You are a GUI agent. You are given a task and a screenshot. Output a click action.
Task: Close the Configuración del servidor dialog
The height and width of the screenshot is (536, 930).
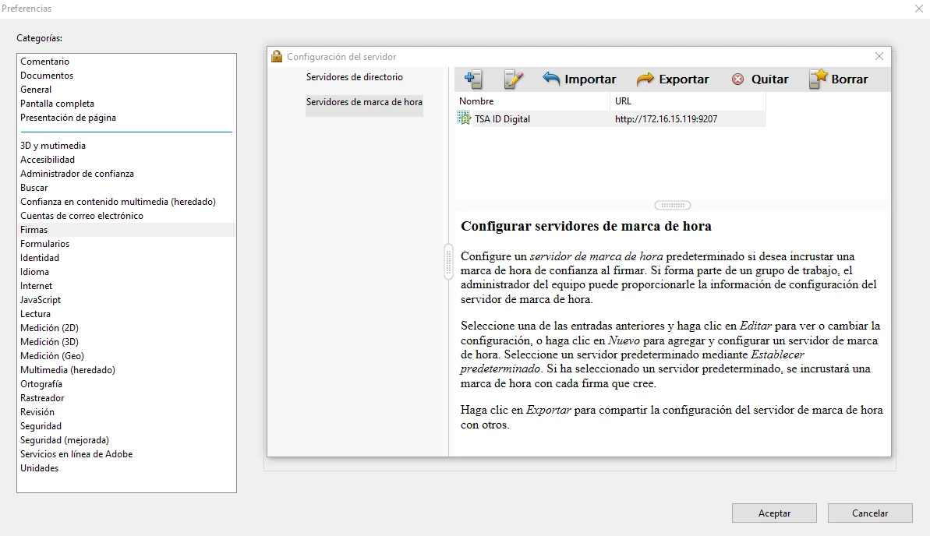tap(879, 56)
